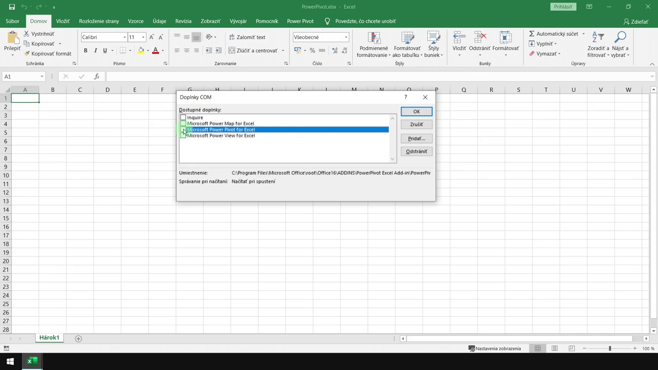Click the Pridať... button
Image resolution: width=658 pixels, height=370 pixels.
[416, 139]
